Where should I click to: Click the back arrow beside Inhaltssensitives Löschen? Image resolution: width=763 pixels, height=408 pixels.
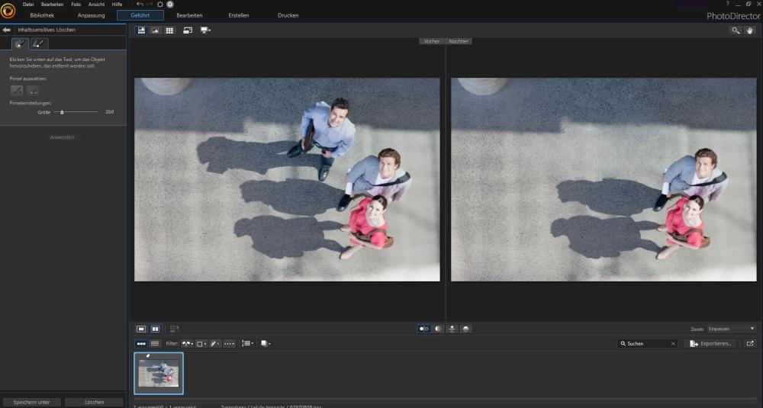click(x=7, y=30)
